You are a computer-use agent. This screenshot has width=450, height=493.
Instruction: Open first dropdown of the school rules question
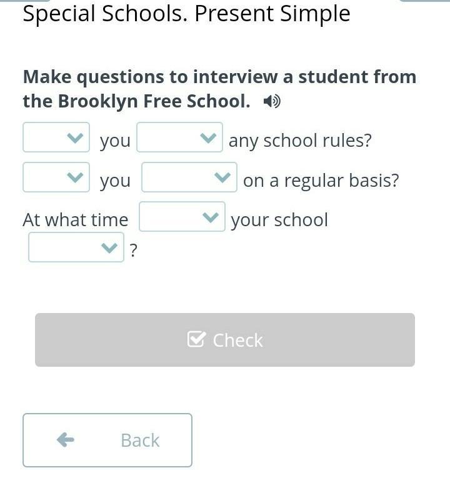[x=56, y=137]
